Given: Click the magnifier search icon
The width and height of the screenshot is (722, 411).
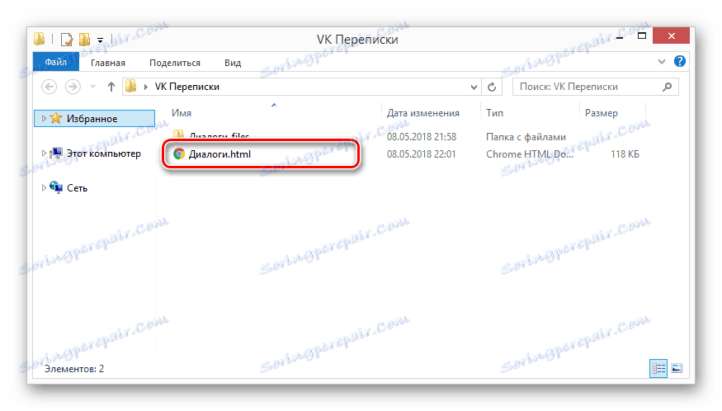Looking at the screenshot, I should tap(668, 87).
